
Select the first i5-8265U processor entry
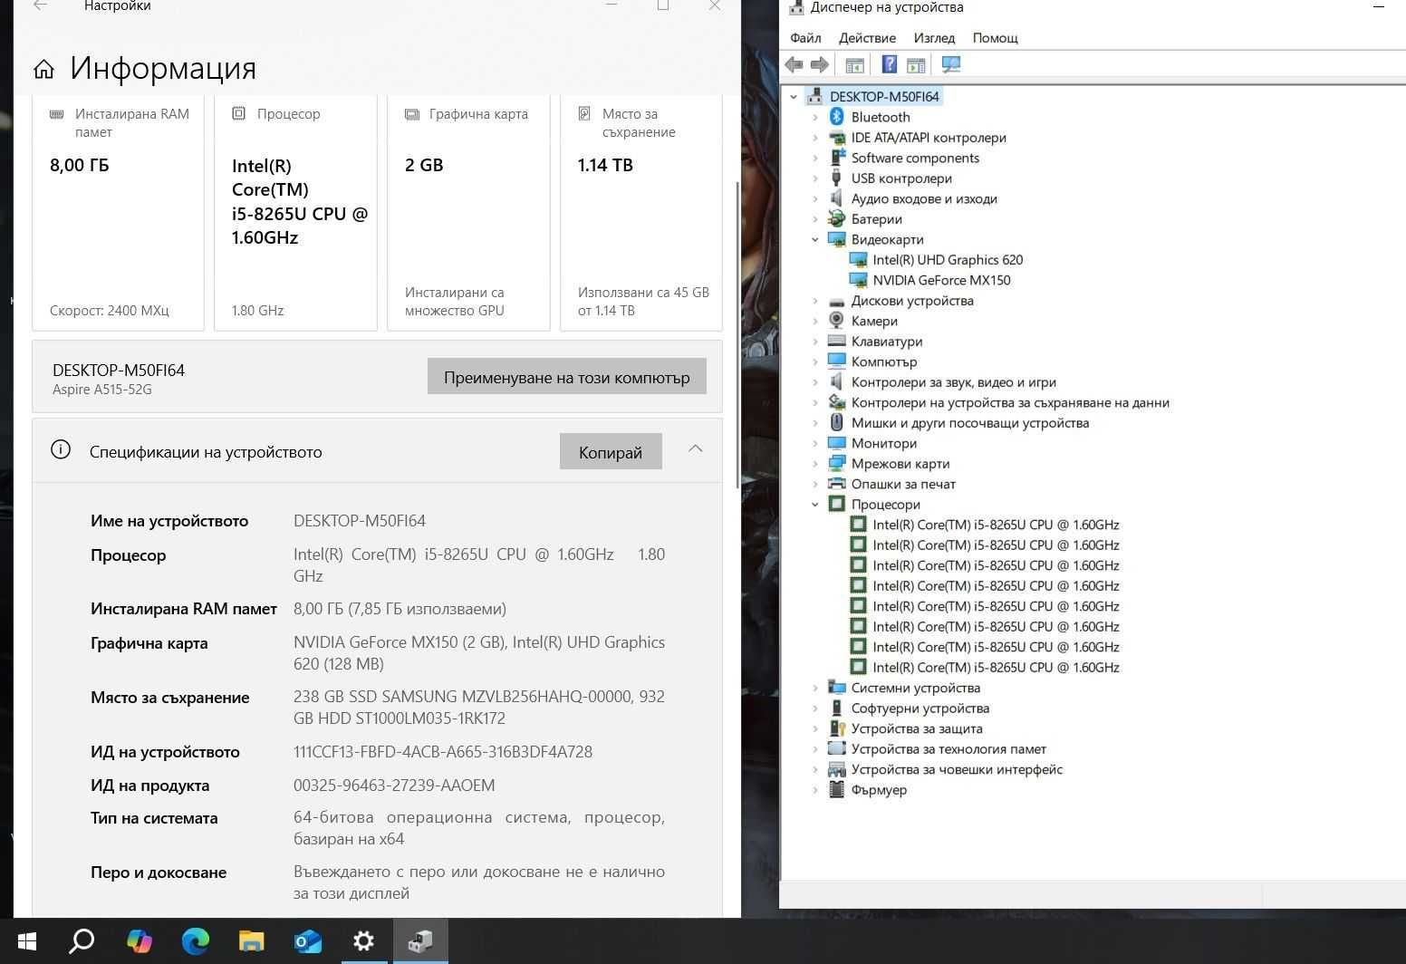click(x=996, y=525)
